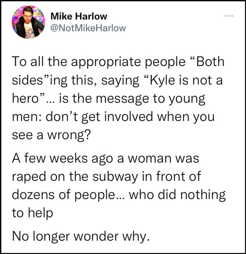
Task: Open the @NotMikeHarlow handle link
Action: 88,28
